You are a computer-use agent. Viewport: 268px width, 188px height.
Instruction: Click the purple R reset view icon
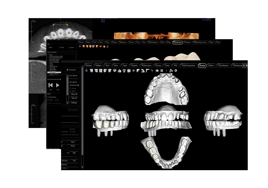pyautogui.click(x=86, y=71)
